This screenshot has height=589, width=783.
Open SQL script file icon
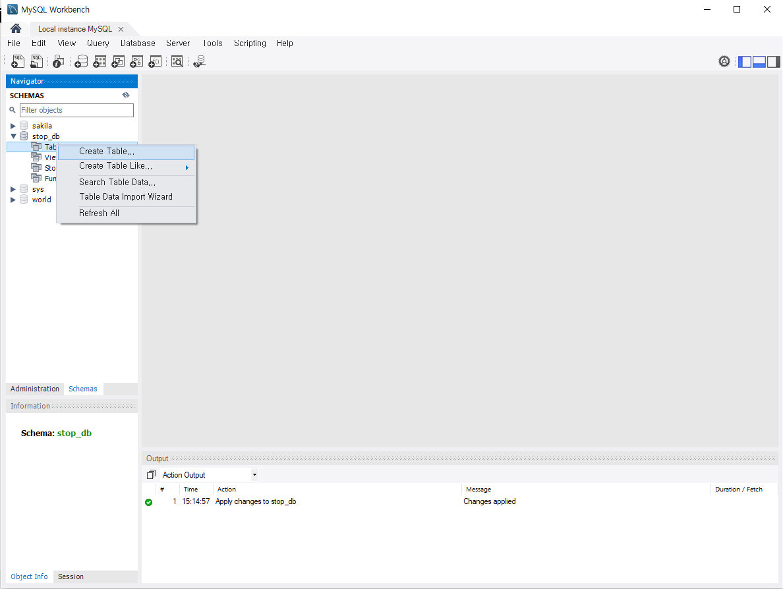point(36,61)
